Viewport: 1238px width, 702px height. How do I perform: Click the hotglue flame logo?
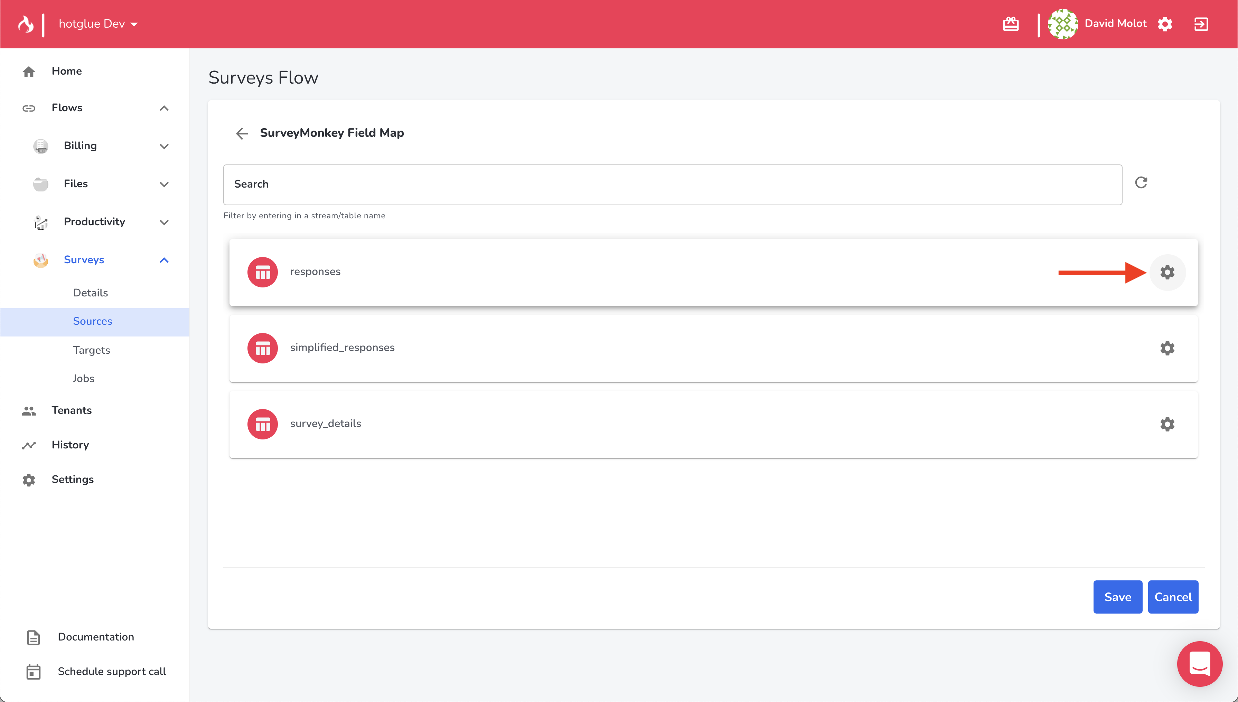[x=26, y=24]
